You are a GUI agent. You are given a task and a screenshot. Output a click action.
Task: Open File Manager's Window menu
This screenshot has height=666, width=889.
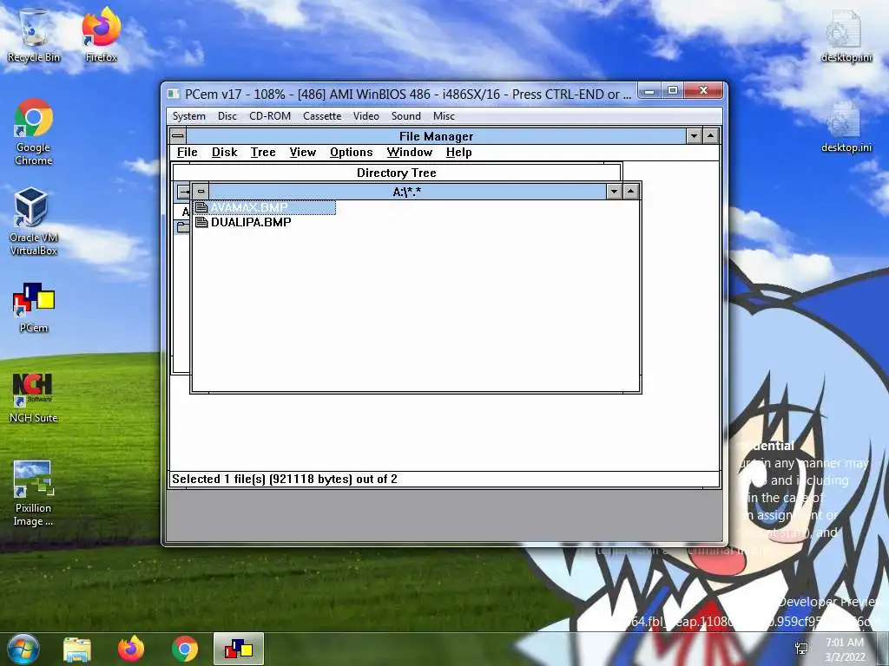coord(410,153)
